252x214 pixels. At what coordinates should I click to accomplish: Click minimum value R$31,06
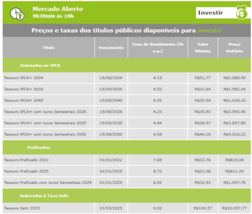[203, 171]
